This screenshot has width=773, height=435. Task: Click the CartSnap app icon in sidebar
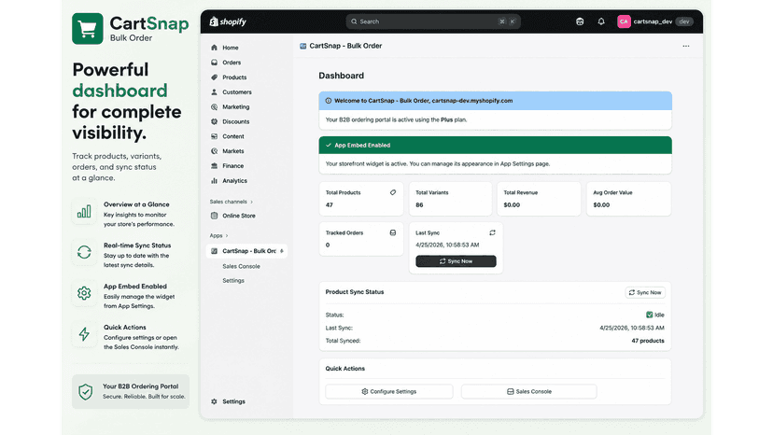(214, 251)
